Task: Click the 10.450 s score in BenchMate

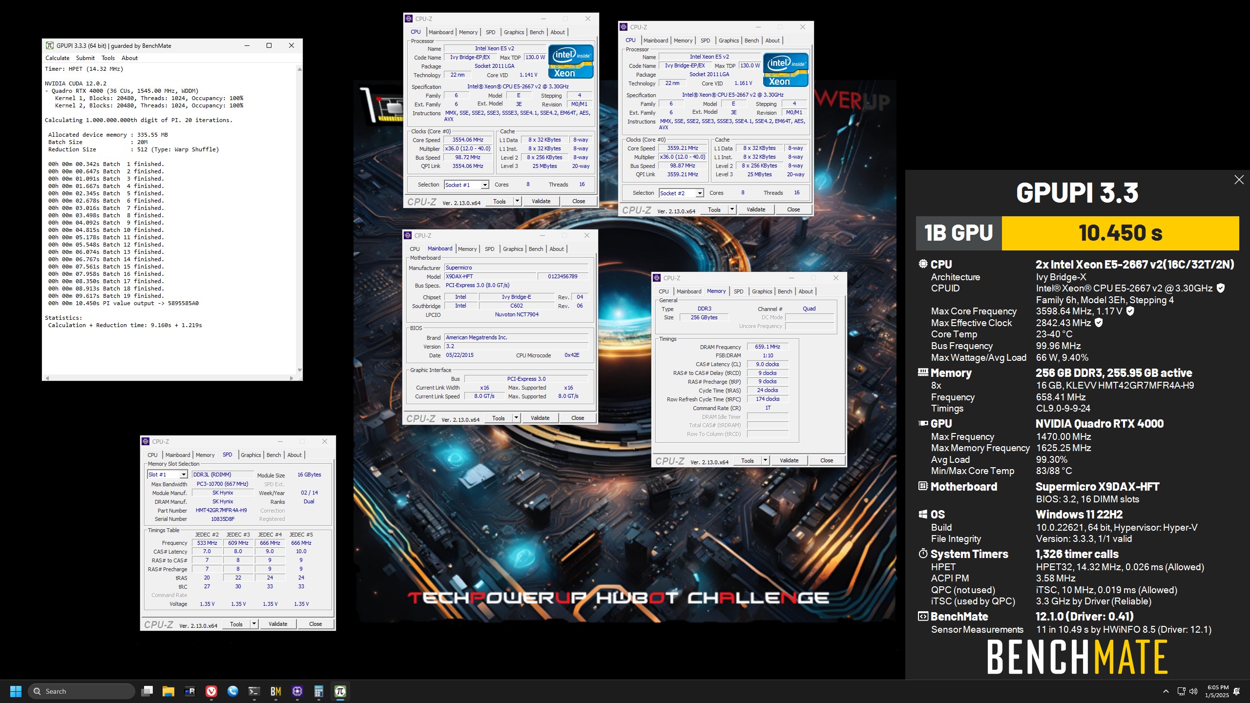Action: point(1120,233)
